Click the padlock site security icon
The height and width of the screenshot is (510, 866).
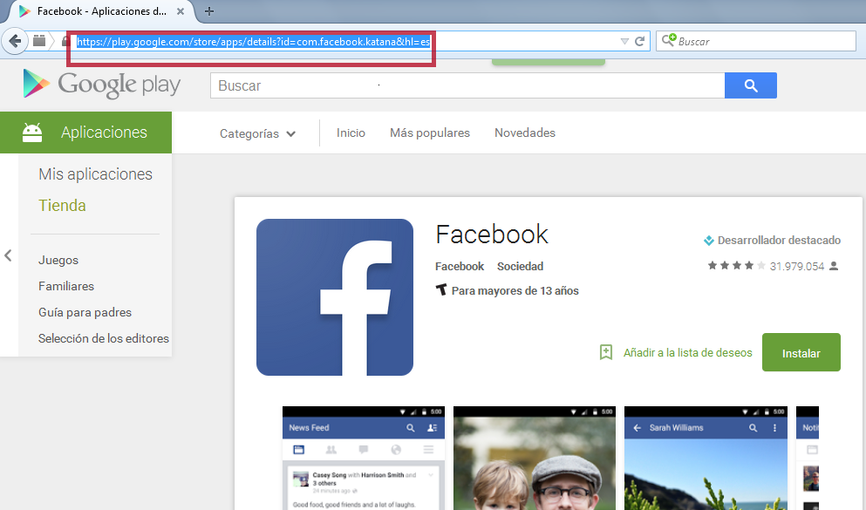[65, 41]
